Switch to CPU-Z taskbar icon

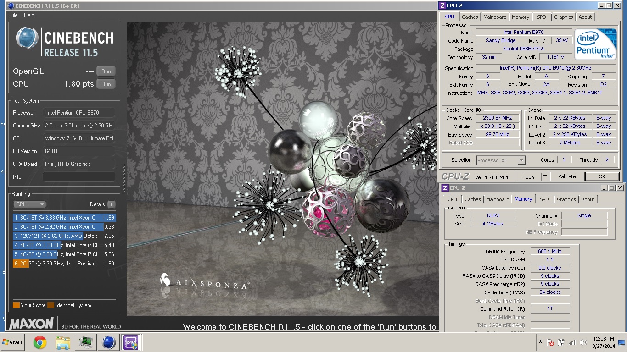130,342
